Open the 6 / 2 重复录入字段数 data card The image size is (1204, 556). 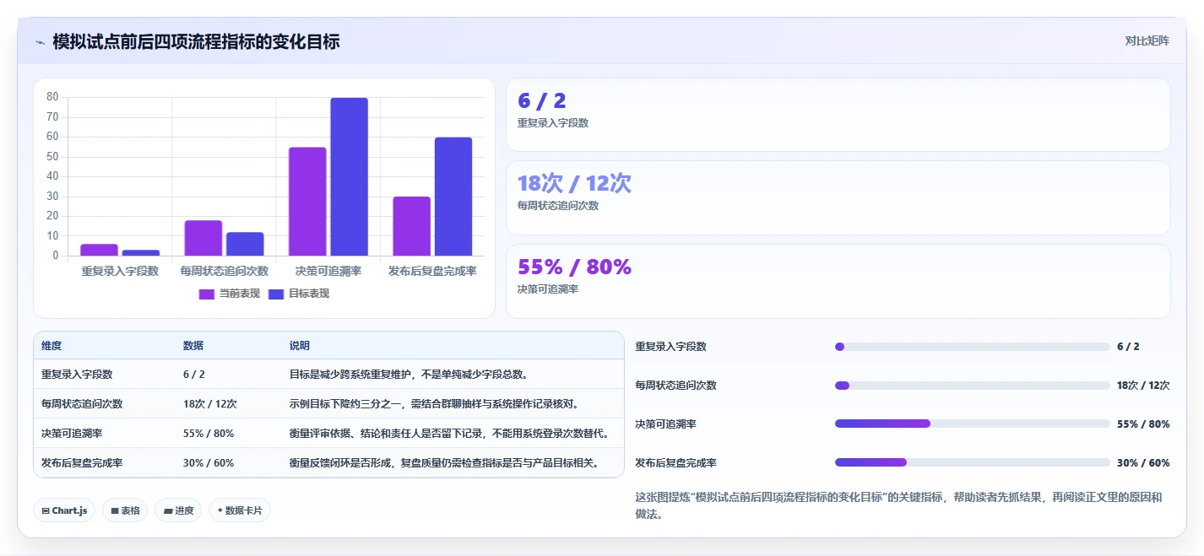click(838, 115)
